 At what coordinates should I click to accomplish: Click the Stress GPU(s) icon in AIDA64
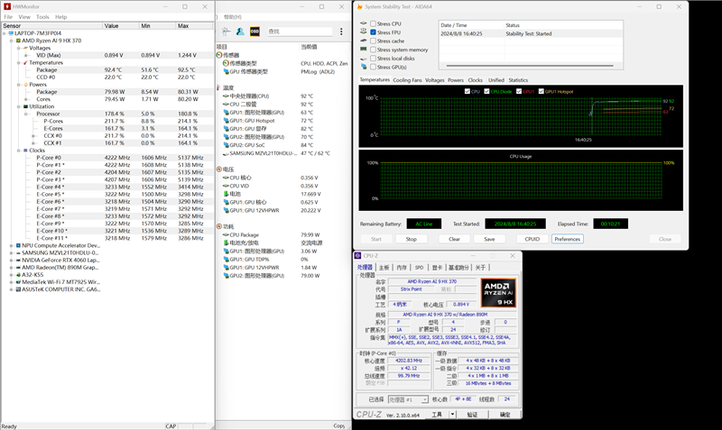tap(364, 67)
